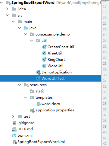Click the templates folder icon
Viewport: 109px width, 146px height.
click(32, 98)
